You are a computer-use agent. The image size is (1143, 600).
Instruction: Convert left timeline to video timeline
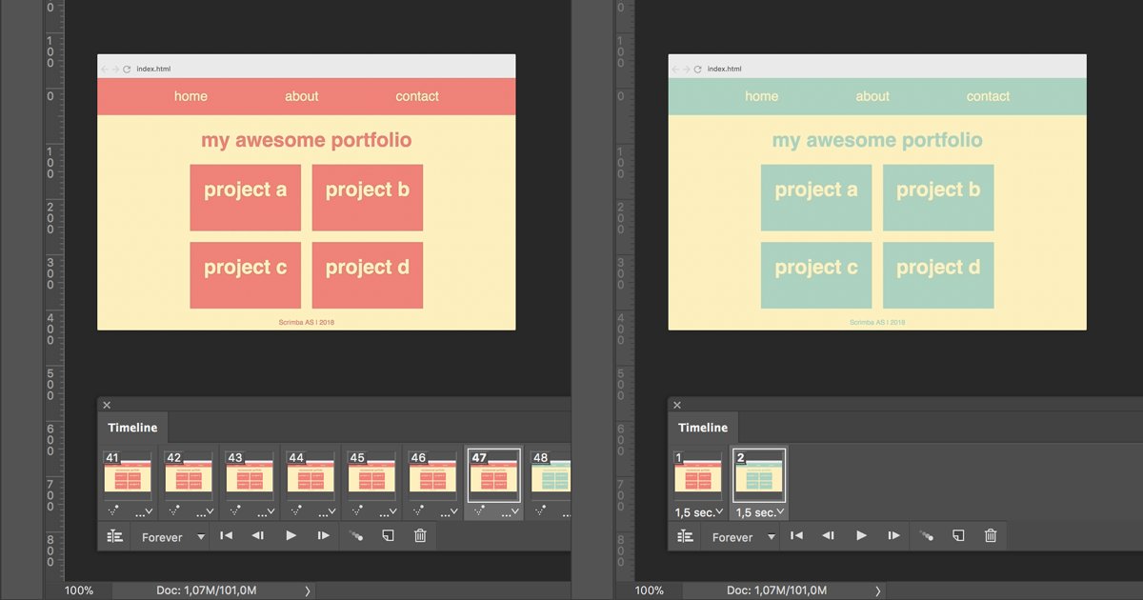coord(115,536)
